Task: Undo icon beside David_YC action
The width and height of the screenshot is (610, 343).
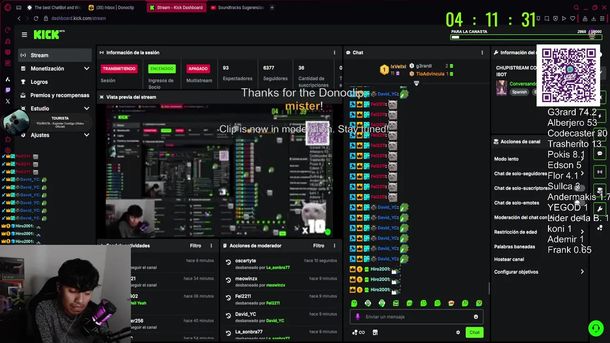Action: pos(228,315)
